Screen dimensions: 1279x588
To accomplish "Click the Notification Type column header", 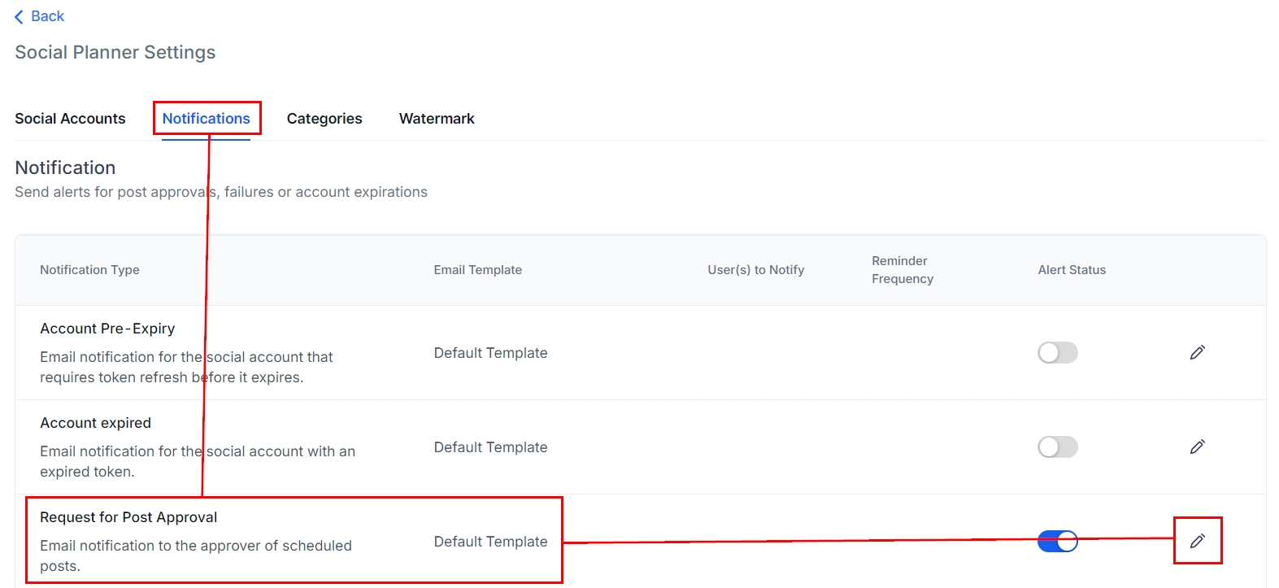I will [89, 270].
